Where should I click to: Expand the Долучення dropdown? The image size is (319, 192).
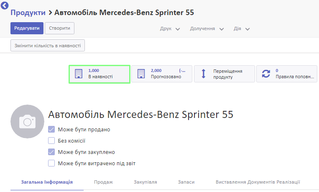tap(207, 29)
